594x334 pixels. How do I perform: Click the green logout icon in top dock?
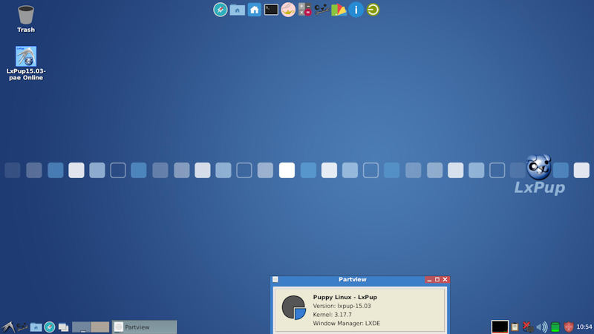tap(373, 10)
